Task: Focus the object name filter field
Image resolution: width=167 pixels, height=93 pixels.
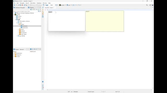Action: [25, 11]
